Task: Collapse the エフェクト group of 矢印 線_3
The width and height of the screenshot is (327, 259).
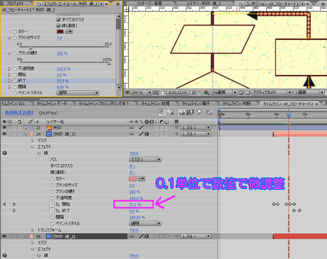Action: 31,146
